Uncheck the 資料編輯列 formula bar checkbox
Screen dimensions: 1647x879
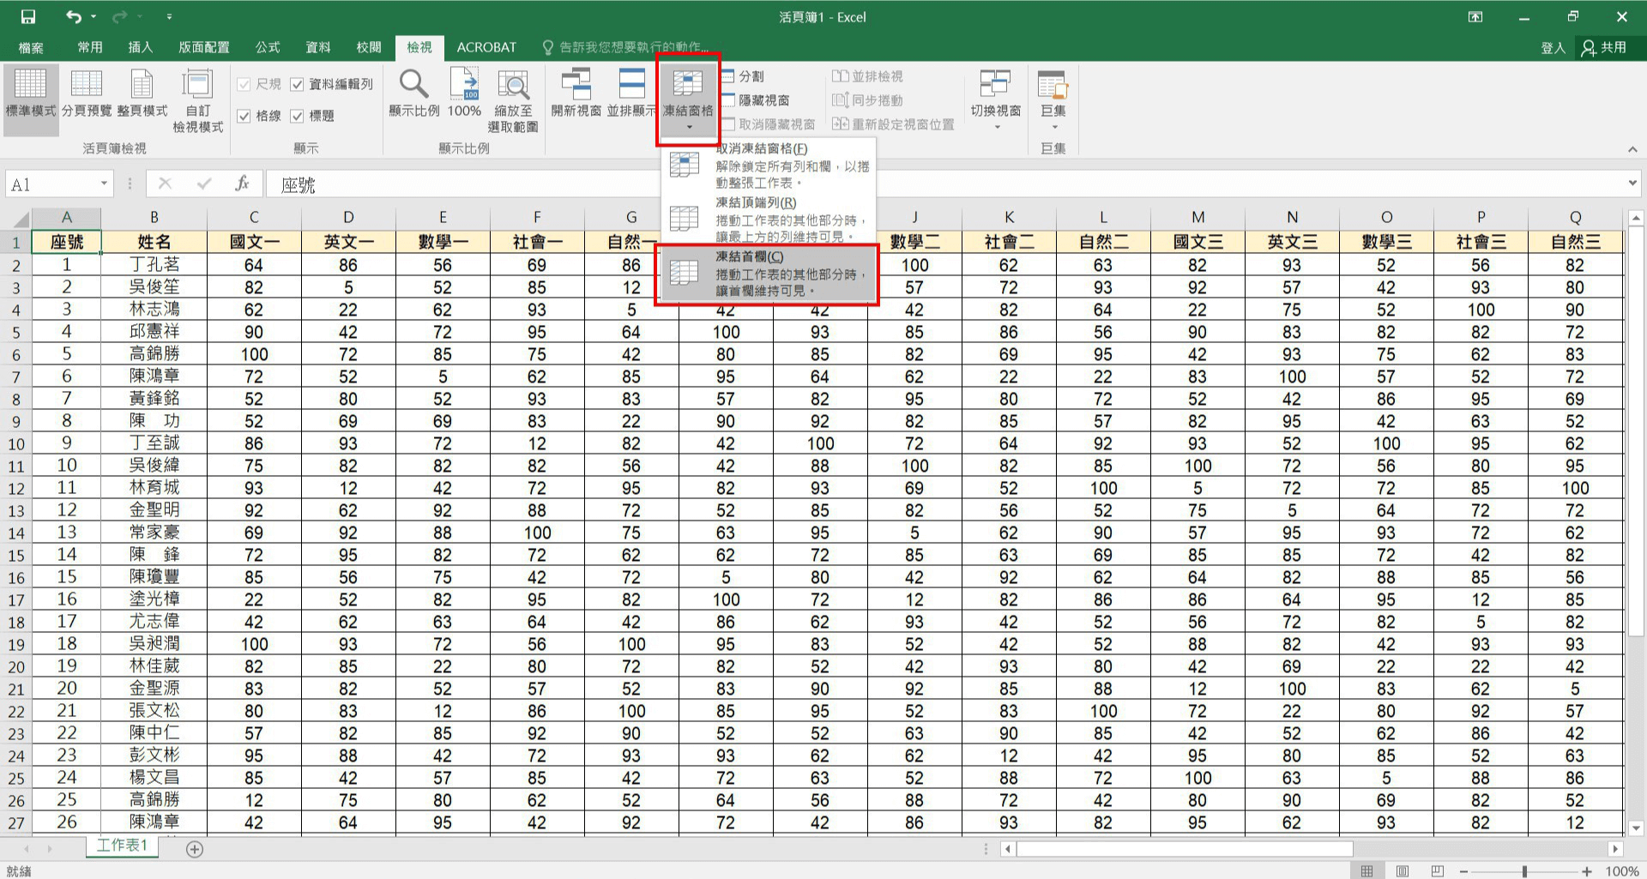pos(298,84)
